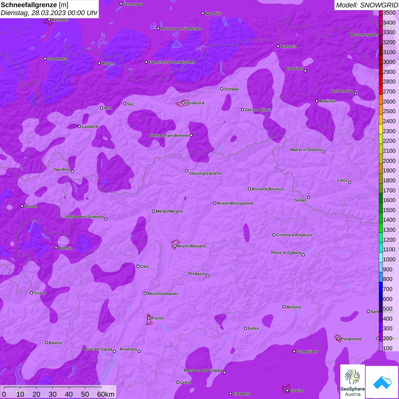Click the Pordenone city marker

coord(338,339)
